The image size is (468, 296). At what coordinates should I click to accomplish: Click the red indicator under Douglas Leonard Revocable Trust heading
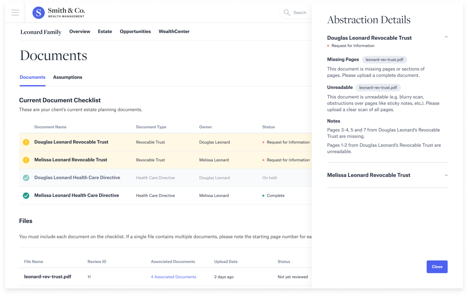tap(328, 46)
